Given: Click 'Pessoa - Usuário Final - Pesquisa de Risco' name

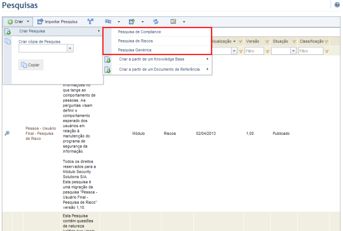Looking at the screenshot, I should (x=40, y=133).
